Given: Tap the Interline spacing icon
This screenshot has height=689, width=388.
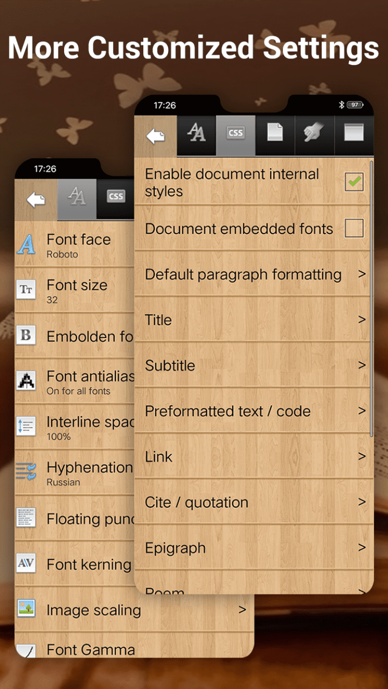Looking at the screenshot, I should [26, 426].
